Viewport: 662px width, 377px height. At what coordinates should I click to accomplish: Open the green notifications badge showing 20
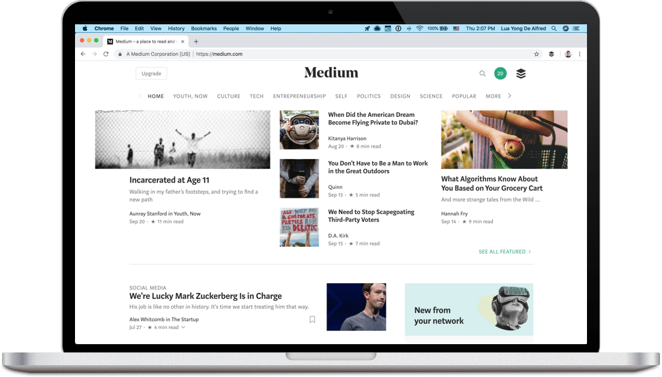coord(500,74)
